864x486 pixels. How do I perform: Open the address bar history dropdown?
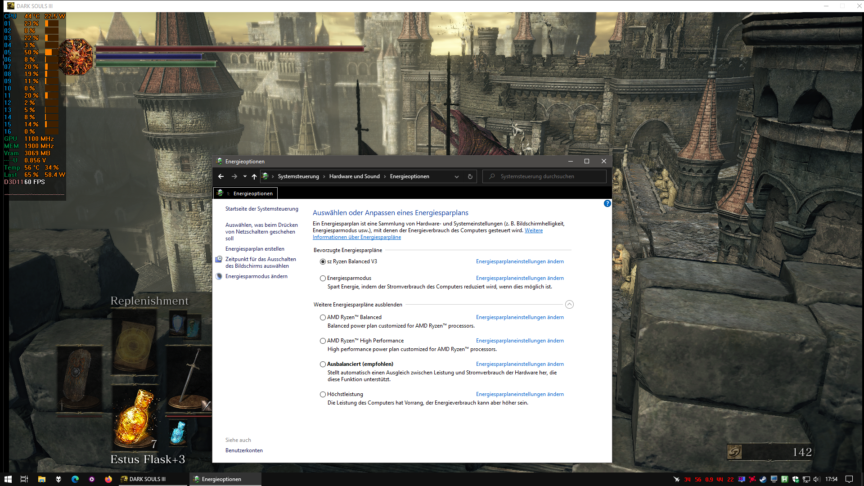pos(457,176)
